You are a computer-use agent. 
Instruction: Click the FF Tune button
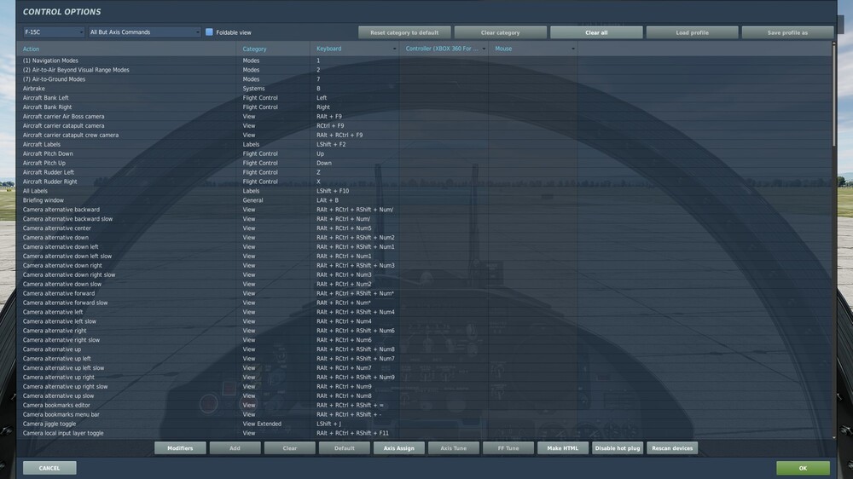point(508,448)
